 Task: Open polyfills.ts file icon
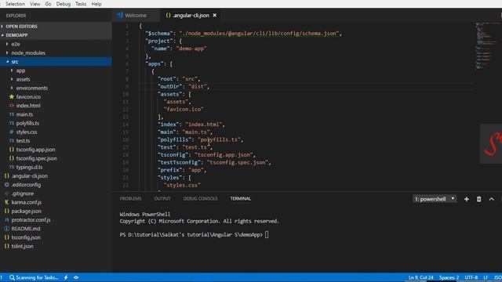point(12,123)
